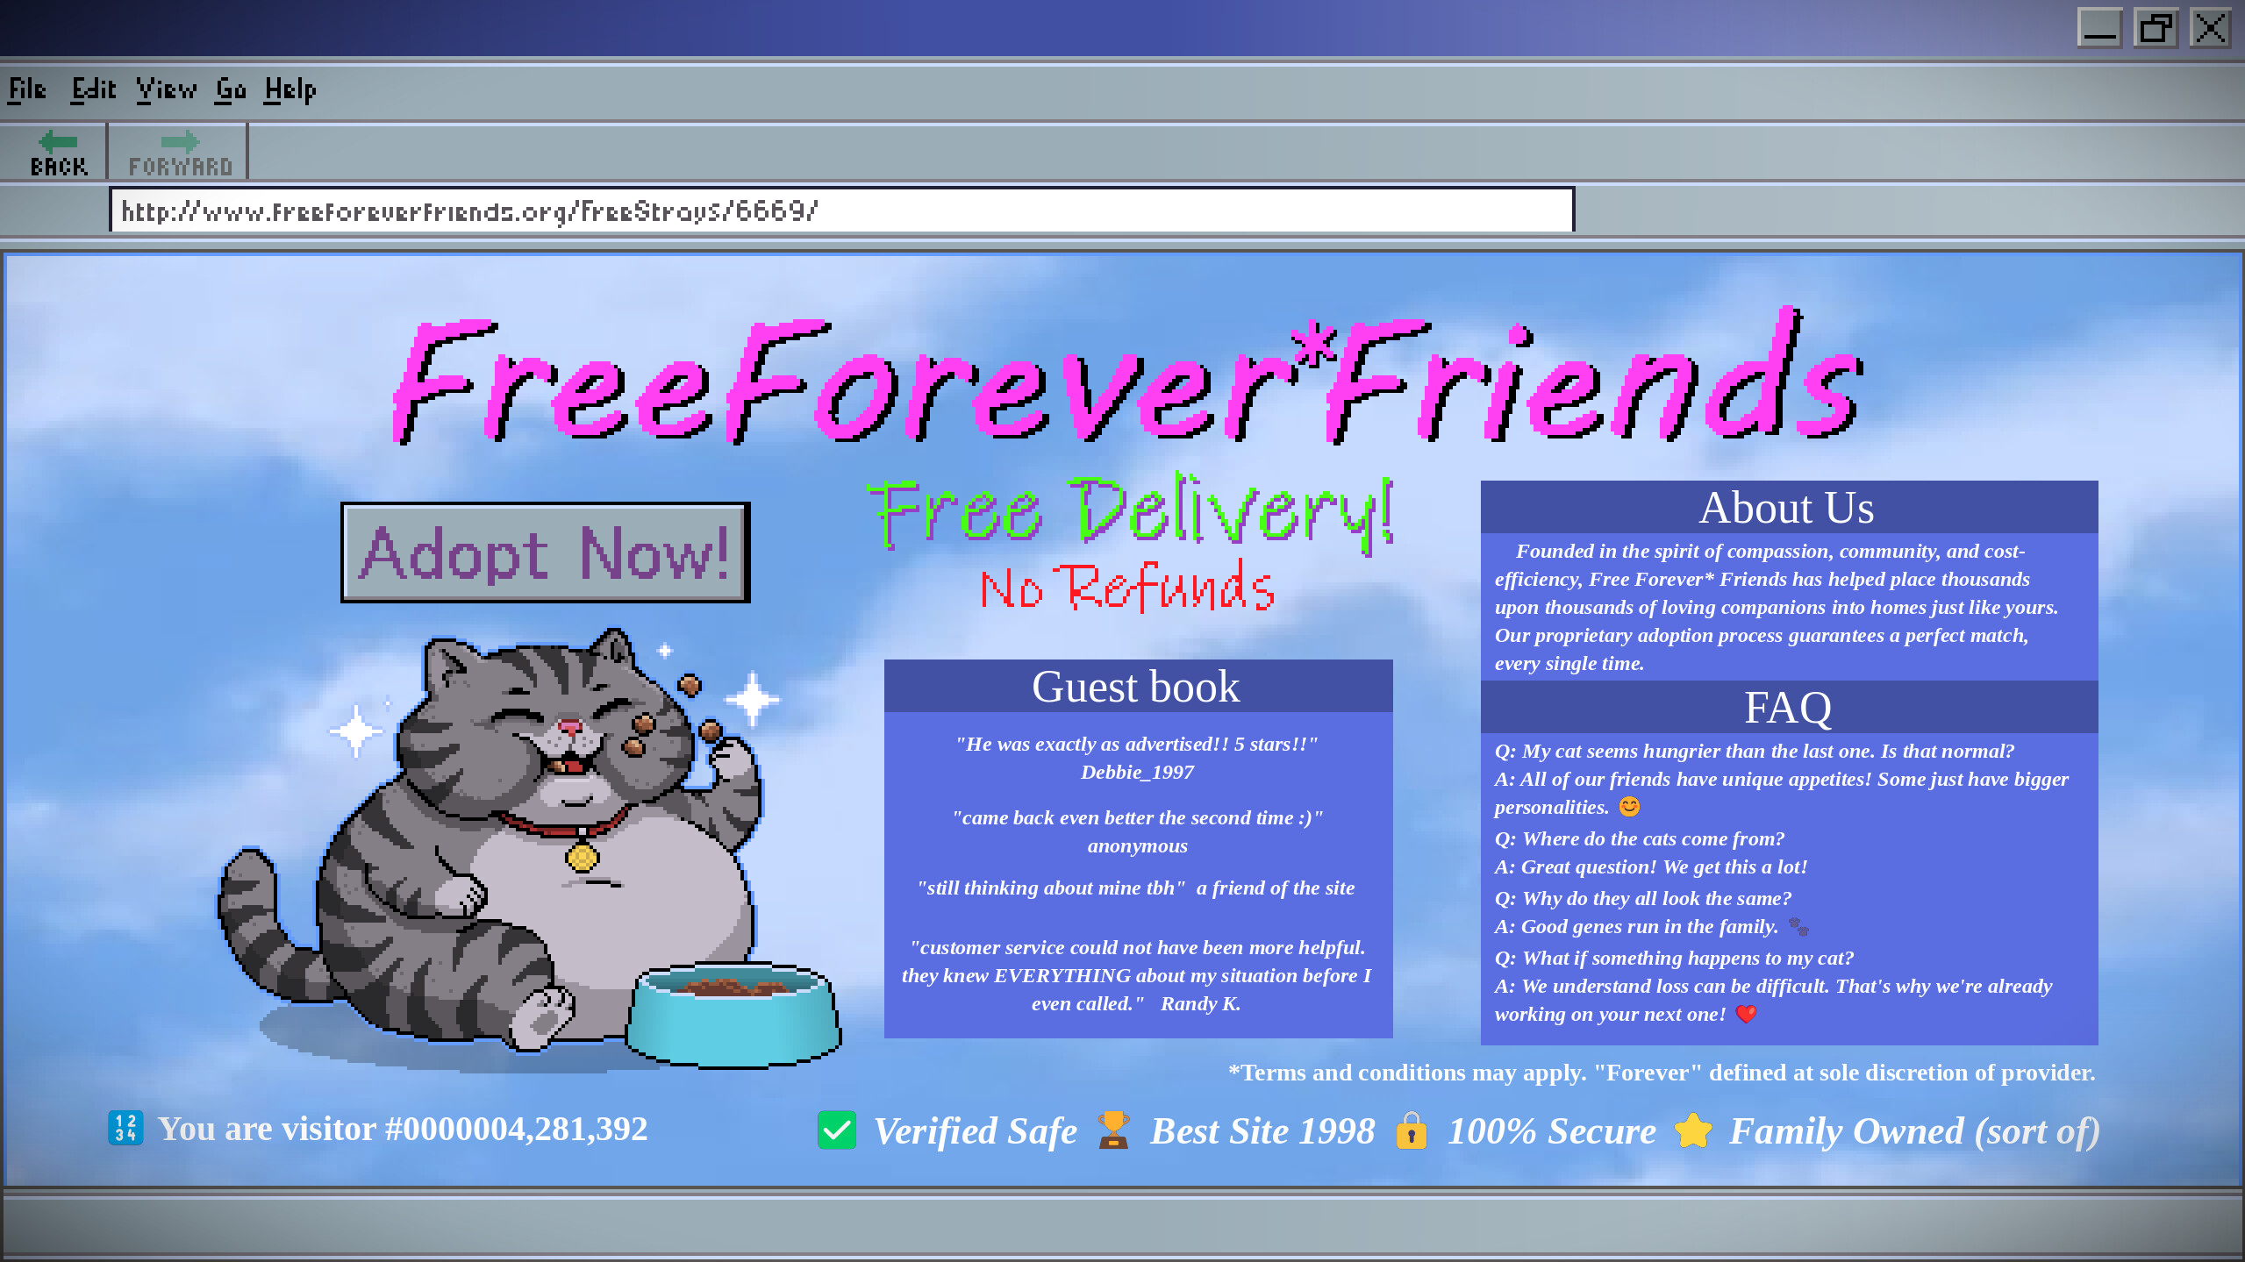Click the 100% Secure padlock icon
The width and height of the screenshot is (2245, 1262).
(1412, 1130)
